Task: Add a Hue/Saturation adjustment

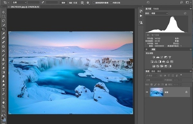Action: [x=152, y=62]
